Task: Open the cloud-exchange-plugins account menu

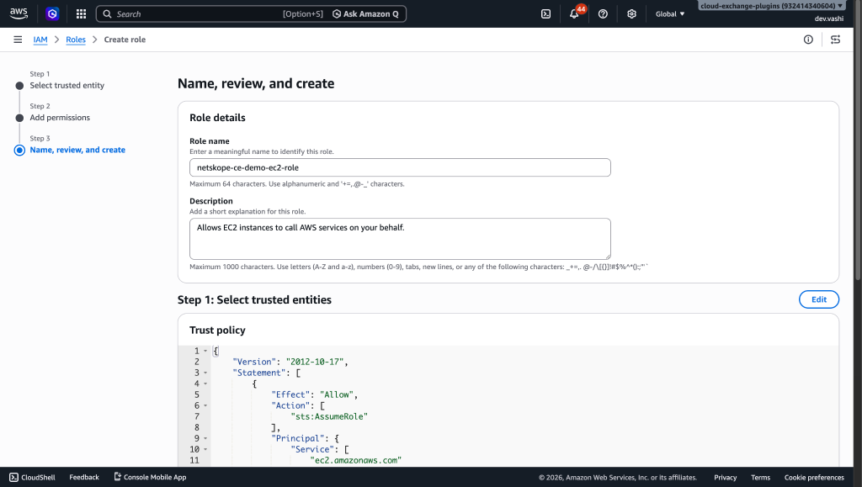Action: click(771, 6)
